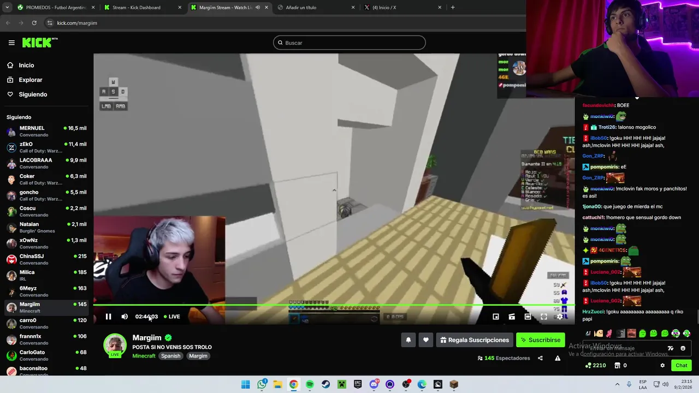Click the 2210 channel points icon
The height and width of the screenshot is (393, 699).
pyautogui.click(x=588, y=365)
